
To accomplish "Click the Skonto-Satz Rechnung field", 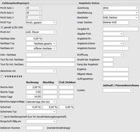I will 33,87.
